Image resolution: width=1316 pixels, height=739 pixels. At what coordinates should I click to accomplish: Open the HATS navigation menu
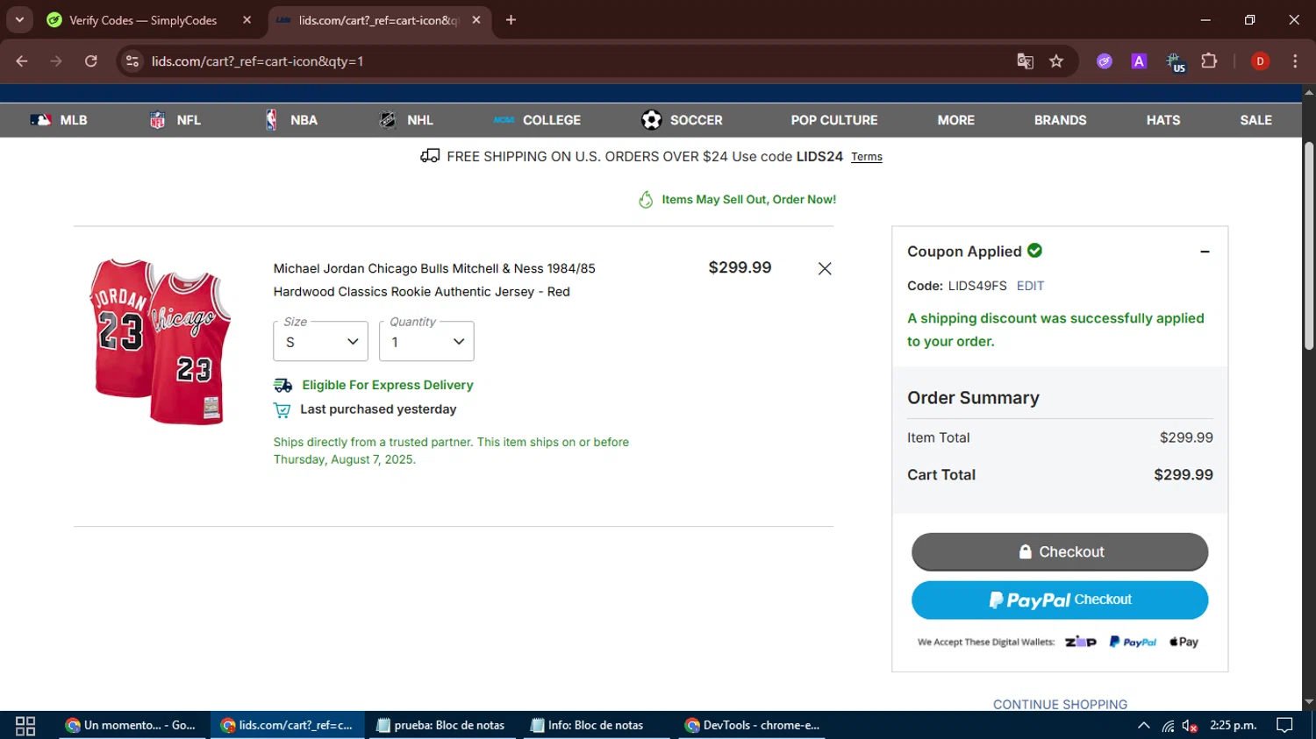coord(1162,120)
